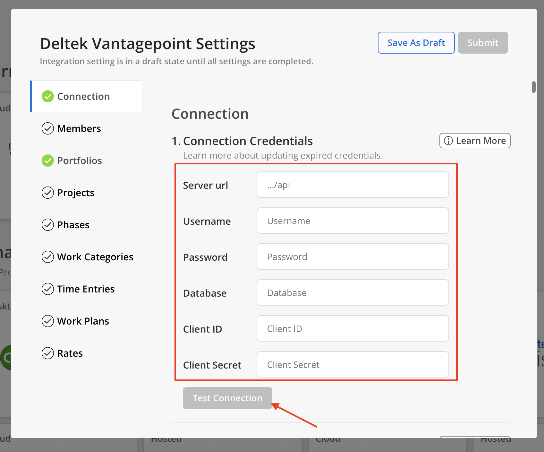Click the 'Deltek Vantagepoint Settings' title

pos(148,44)
